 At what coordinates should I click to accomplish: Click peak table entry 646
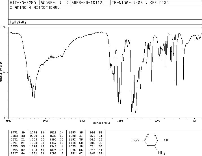(x=92, y=153)
